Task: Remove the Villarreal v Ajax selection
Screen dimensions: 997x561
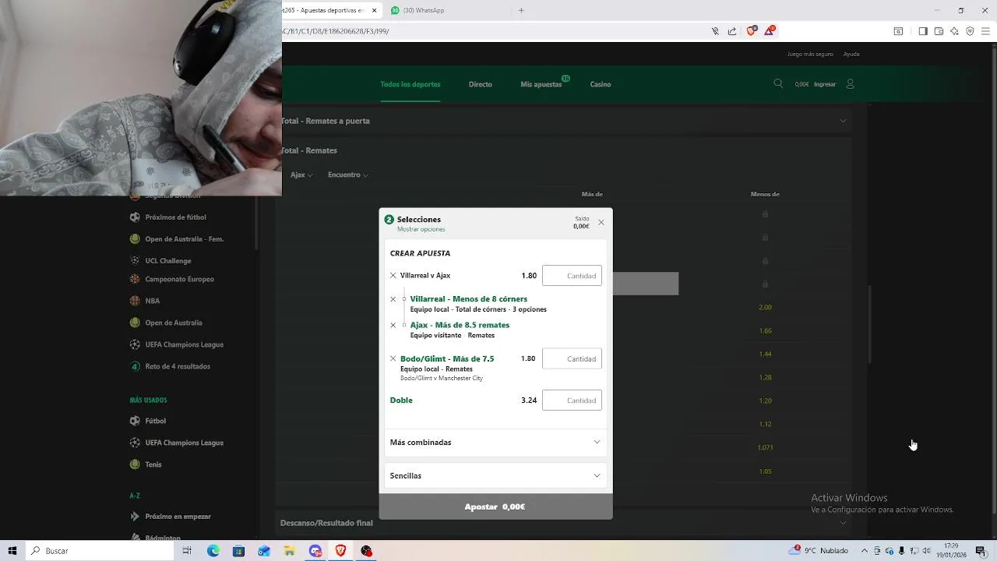Action: click(x=393, y=276)
